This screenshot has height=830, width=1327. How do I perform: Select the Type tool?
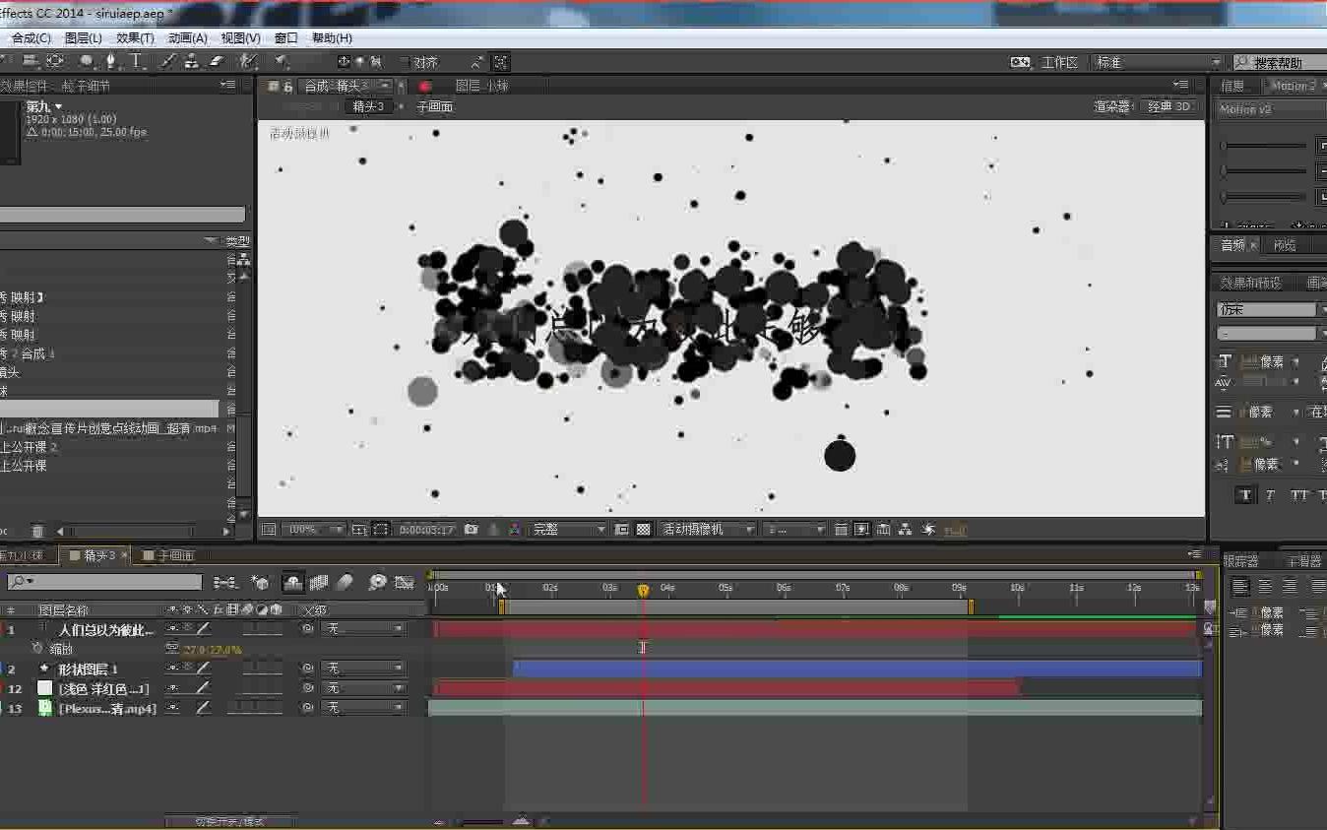pyautogui.click(x=135, y=61)
